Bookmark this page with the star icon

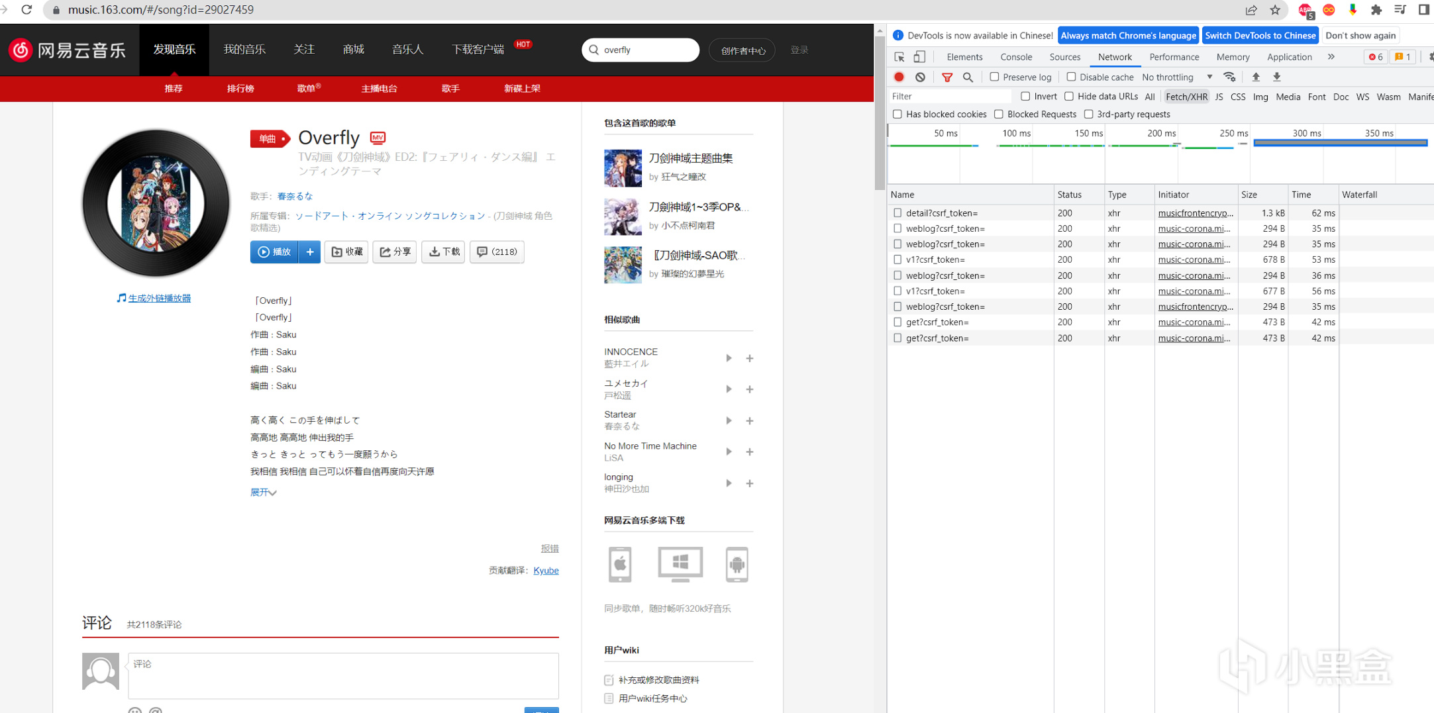click(x=1275, y=10)
